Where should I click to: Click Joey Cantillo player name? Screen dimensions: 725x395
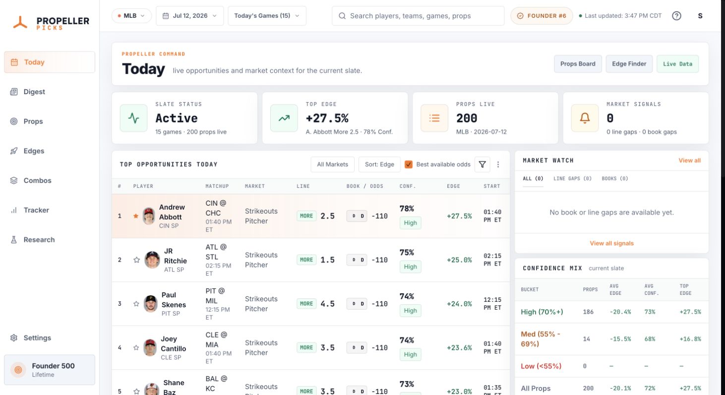(x=174, y=343)
